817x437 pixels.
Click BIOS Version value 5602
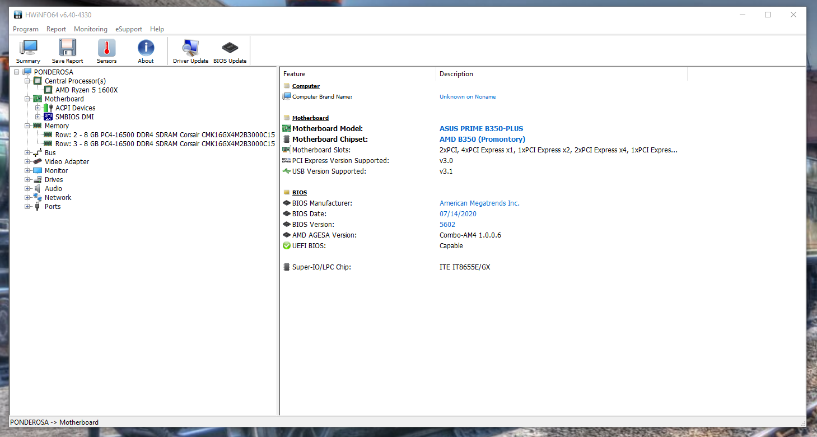(447, 225)
